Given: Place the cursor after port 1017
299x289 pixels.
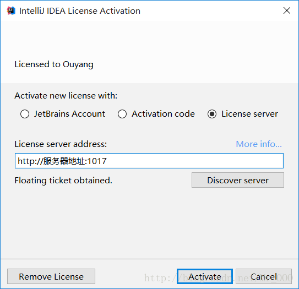Looking at the screenshot, I should click(107, 161).
